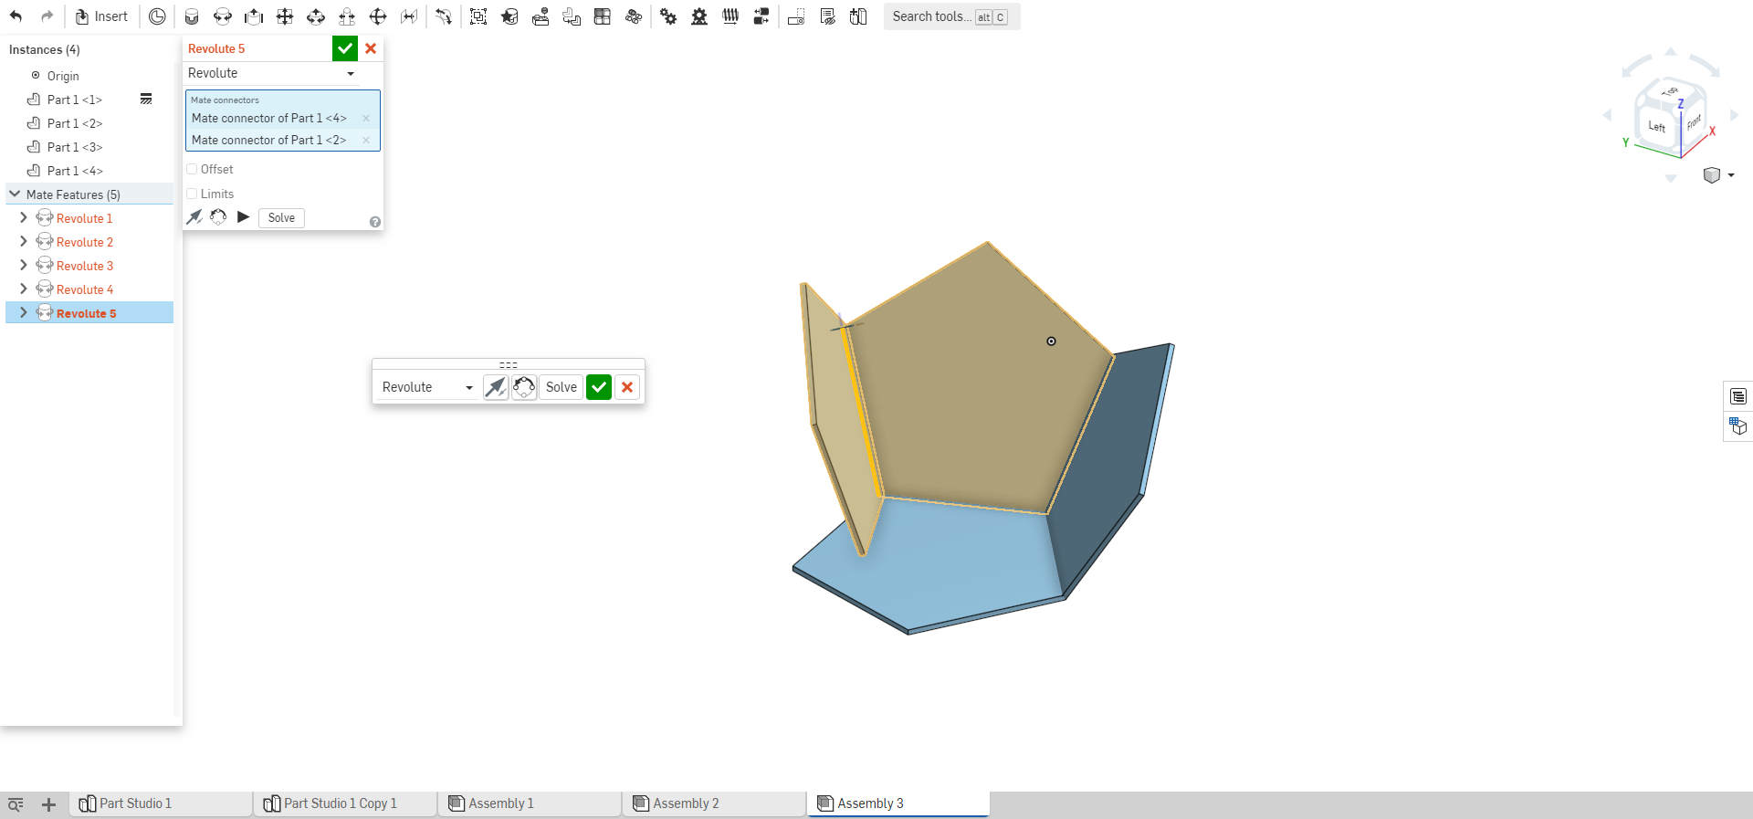This screenshot has width=1753, height=819.
Task: Select the Tangent mate tool
Action: click(x=444, y=16)
